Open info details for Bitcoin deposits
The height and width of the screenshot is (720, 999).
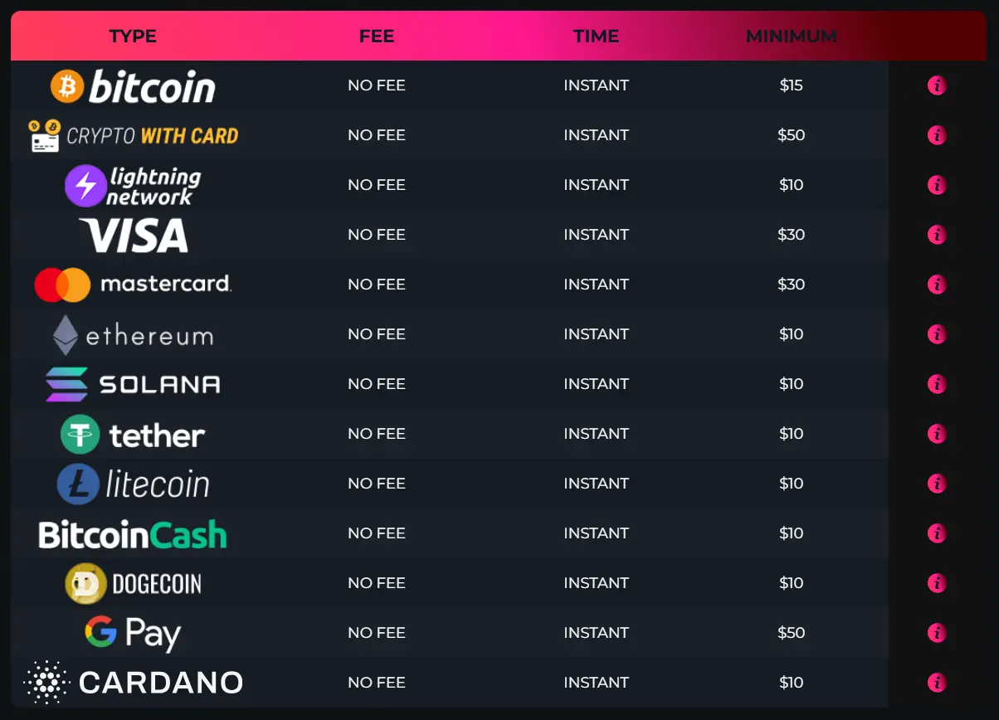(x=937, y=85)
